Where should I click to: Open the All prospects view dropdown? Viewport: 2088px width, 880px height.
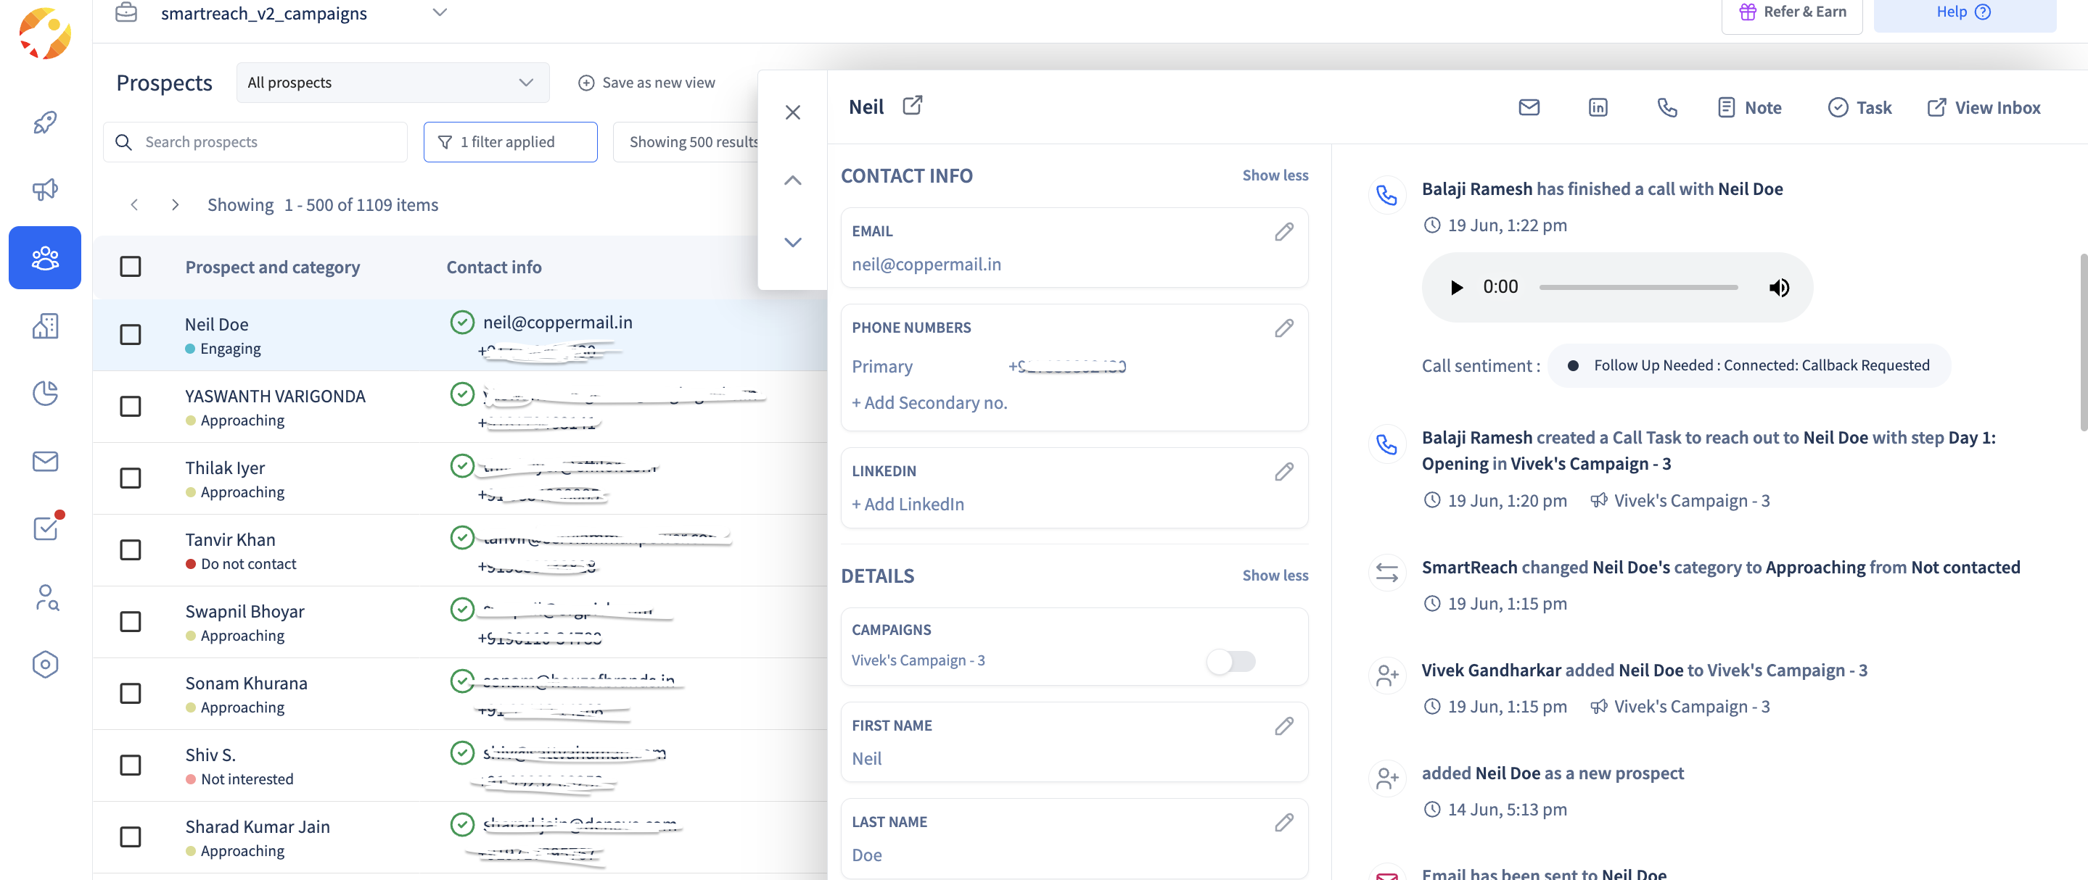[x=392, y=83]
